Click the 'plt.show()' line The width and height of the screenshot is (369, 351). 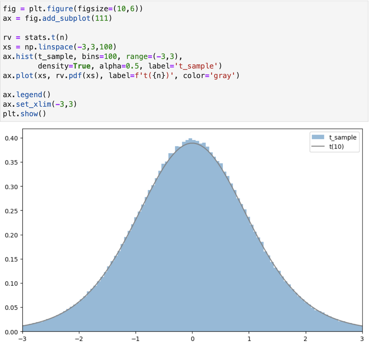pyautogui.click(x=25, y=114)
